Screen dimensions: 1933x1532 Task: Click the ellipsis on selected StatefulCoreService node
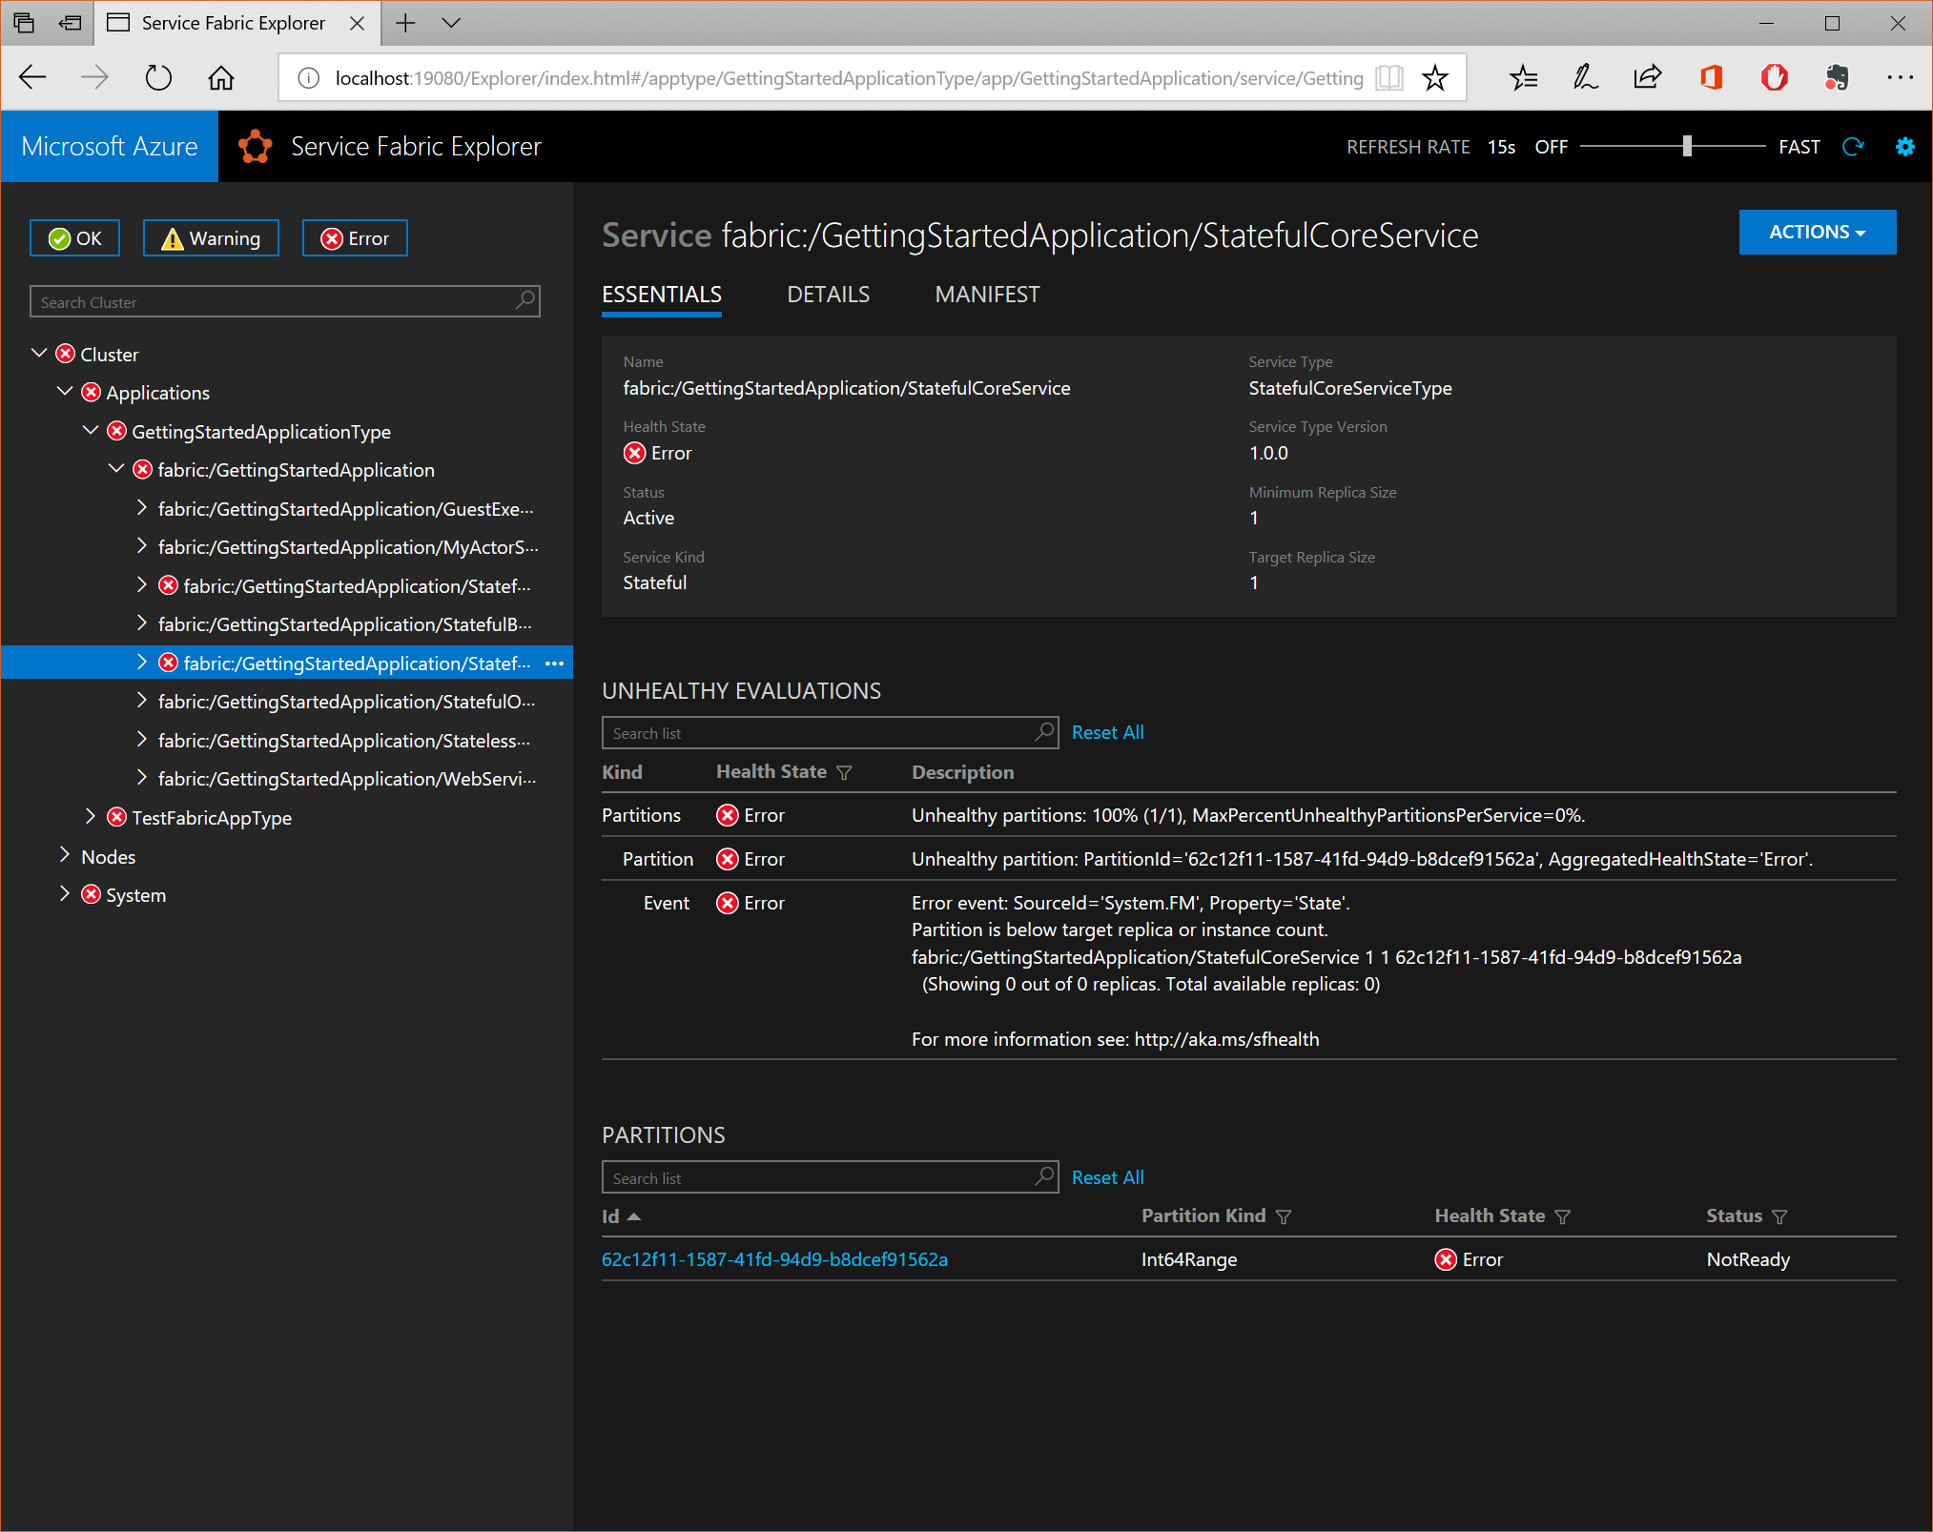[554, 663]
